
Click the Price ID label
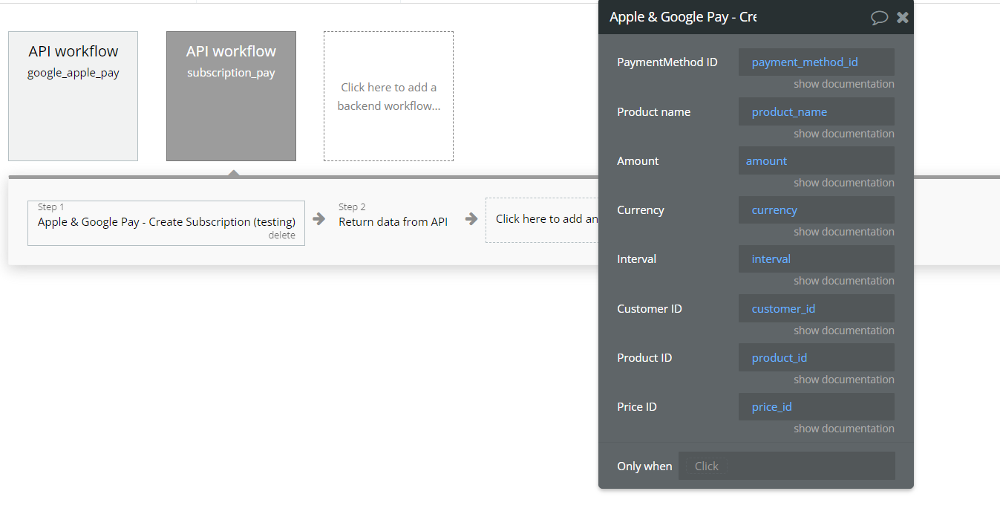coord(637,407)
